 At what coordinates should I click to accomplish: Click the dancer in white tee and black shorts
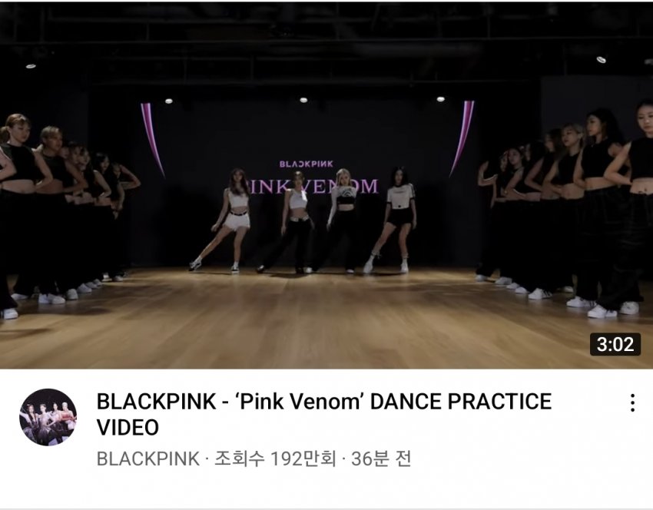[x=392, y=220]
